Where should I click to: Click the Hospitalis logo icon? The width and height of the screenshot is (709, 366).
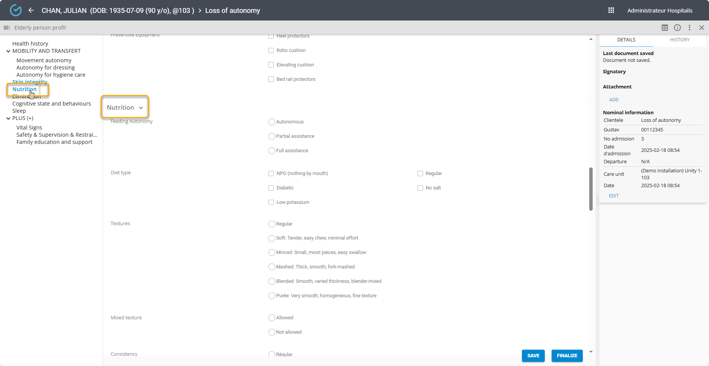(16, 10)
